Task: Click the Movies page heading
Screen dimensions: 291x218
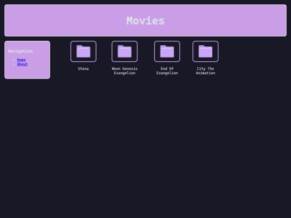Action: click(x=145, y=20)
